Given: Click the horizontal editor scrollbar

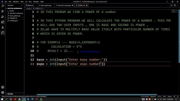Looking at the screenshot, I should (x=97, y=95).
